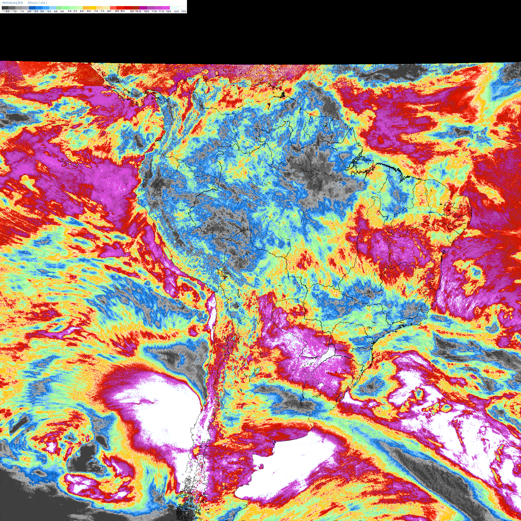Click the 6.0 legend value
Screen dimensions: 521x521
click(82, 11)
